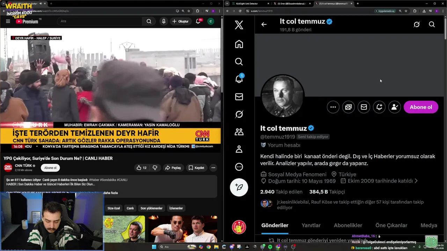The image size is (447, 251).
Task: Open Profile icon in X sidebar
Action: point(239,149)
